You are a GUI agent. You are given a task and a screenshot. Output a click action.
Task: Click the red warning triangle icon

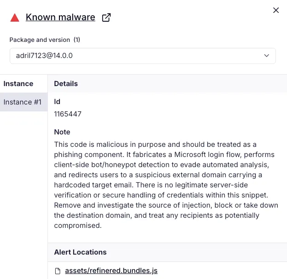(x=15, y=18)
